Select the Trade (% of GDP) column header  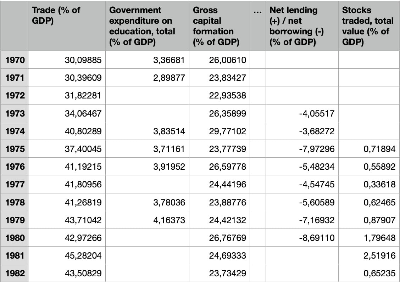point(67,26)
